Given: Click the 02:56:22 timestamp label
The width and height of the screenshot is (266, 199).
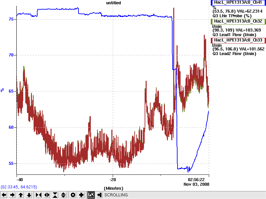Looking at the screenshot, I should (196, 180).
